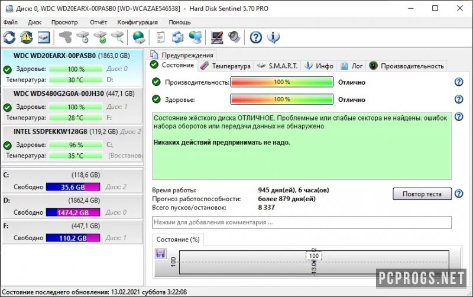
Task: Select the D: partition entry
Action: (72, 206)
